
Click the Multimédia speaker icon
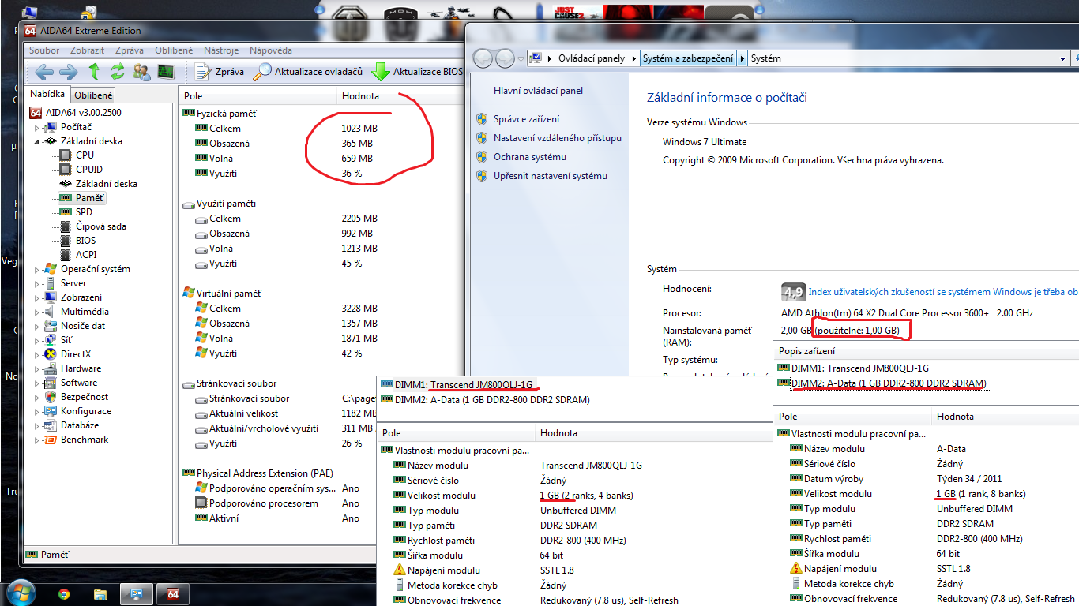51,312
